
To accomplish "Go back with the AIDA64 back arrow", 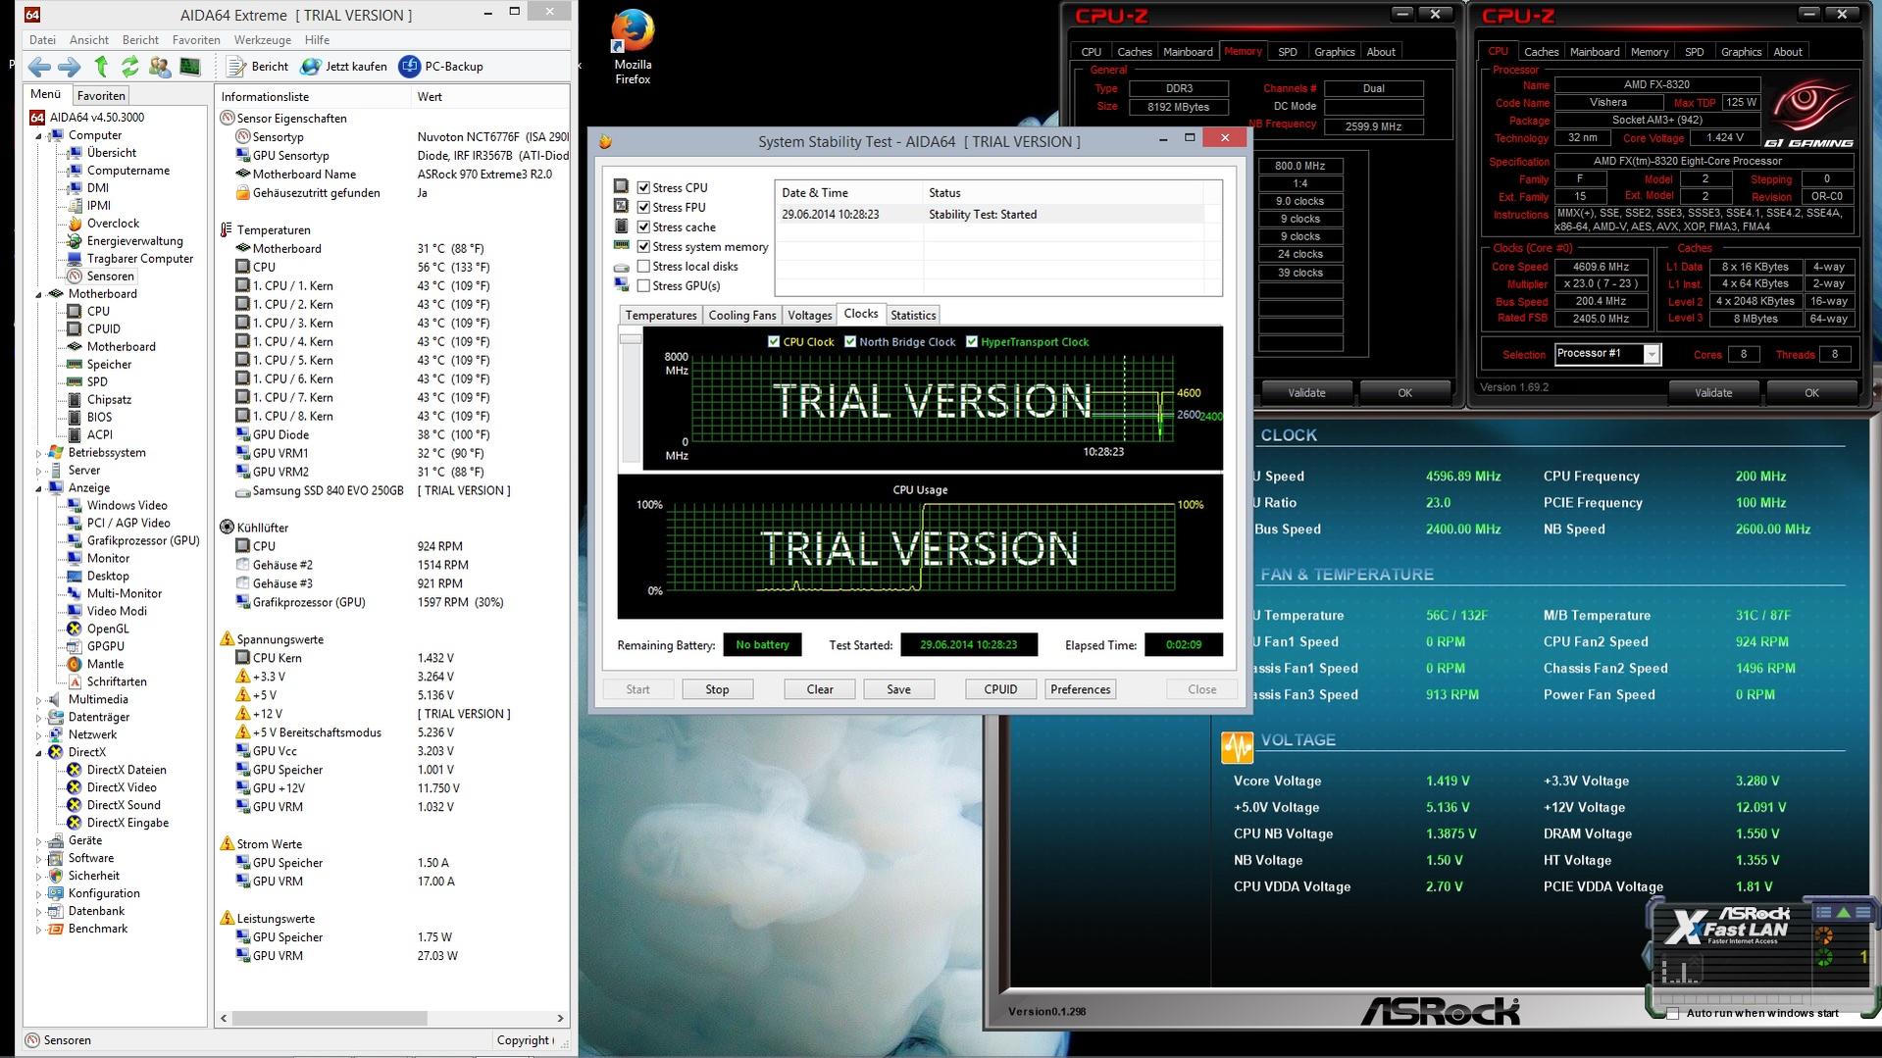I will coord(39,67).
